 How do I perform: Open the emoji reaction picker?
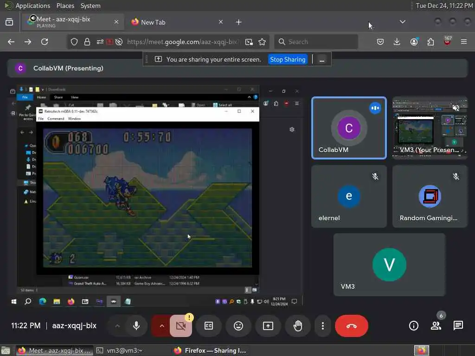pos(238,326)
